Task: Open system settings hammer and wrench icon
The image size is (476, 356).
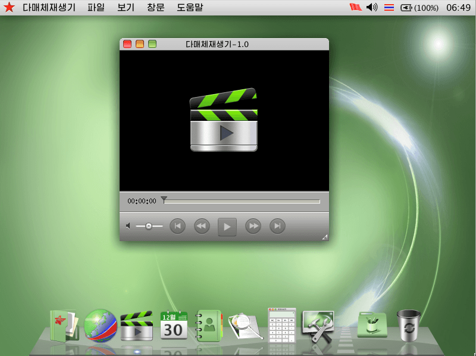Action: 318,327
